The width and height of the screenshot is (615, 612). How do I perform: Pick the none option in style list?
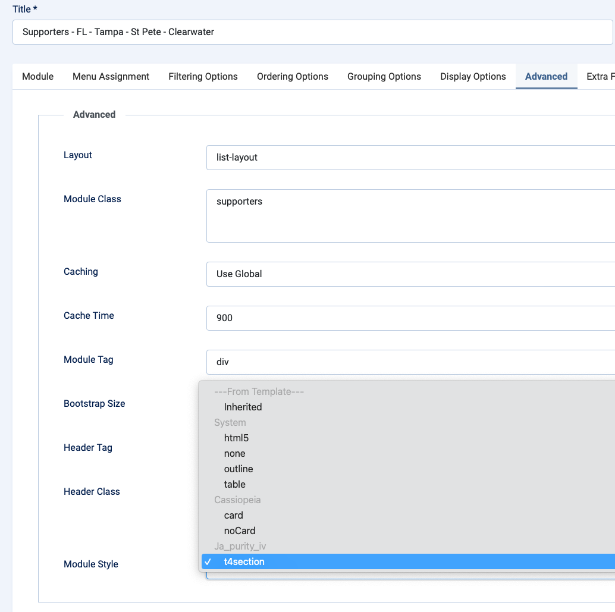pyautogui.click(x=234, y=454)
